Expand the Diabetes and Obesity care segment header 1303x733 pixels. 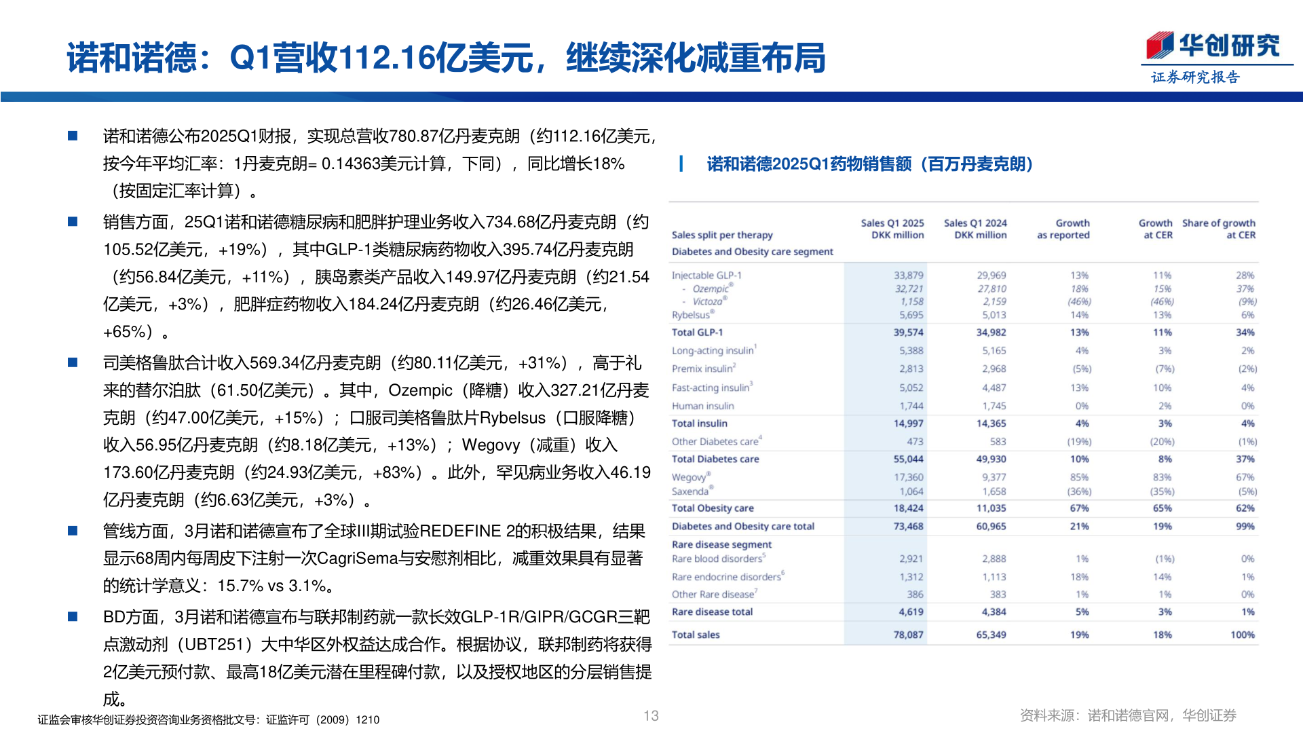tap(752, 251)
